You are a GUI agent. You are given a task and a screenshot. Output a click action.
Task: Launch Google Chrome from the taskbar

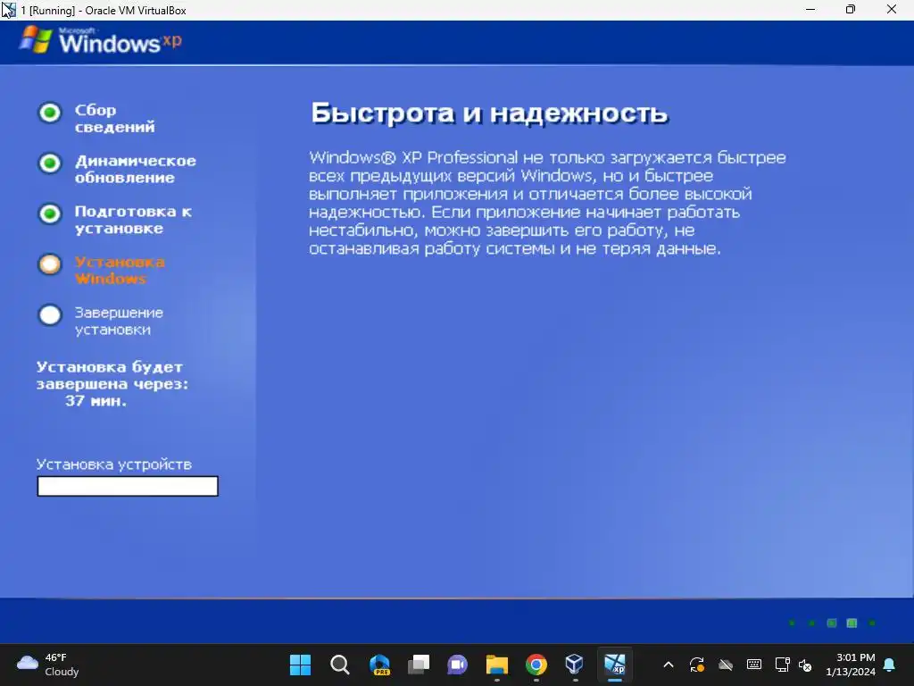pos(536,665)
